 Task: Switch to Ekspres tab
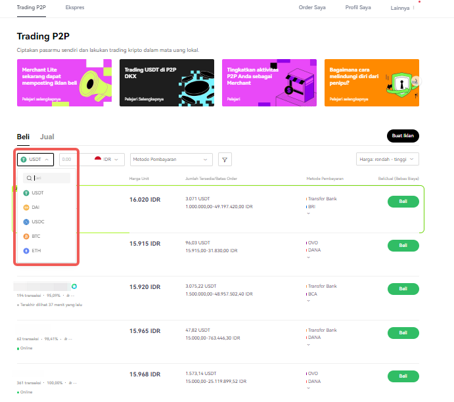point(75,7)
